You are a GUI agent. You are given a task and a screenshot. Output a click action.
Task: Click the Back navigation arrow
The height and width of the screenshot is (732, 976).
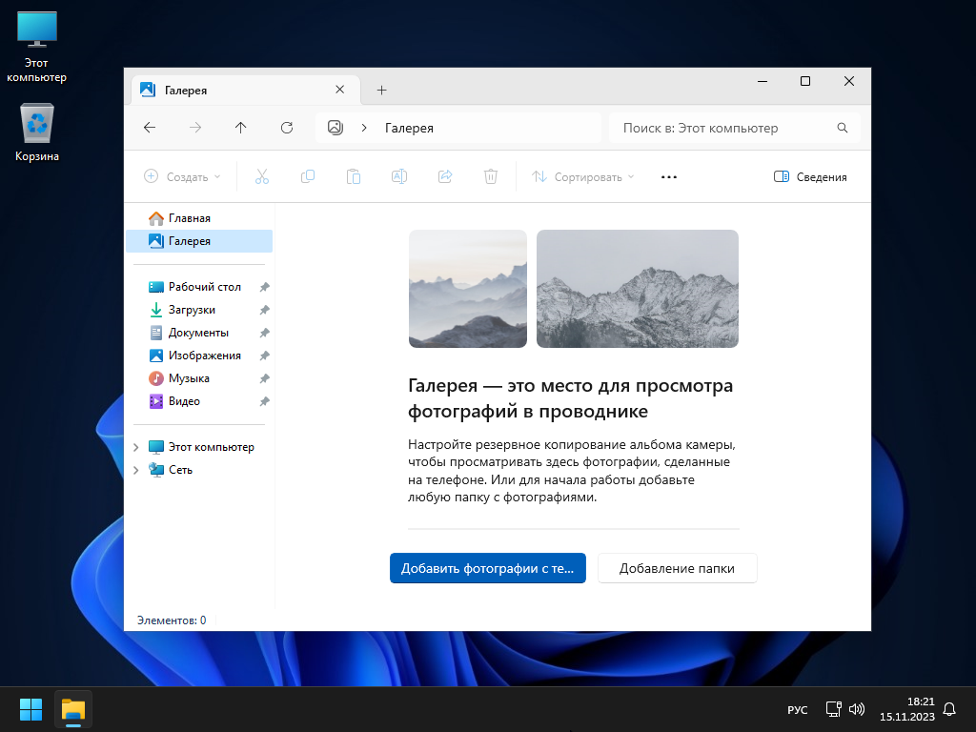[x=150, y=128]
